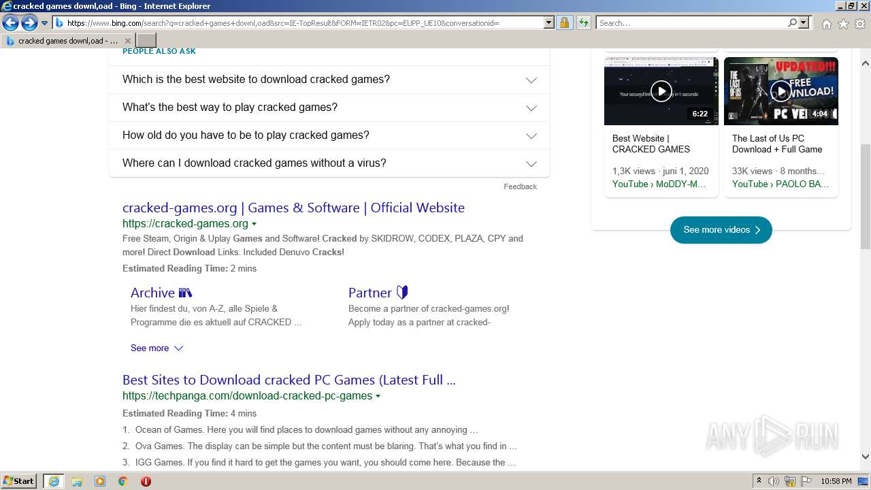Open Favorites star icon
Screen dimensions: 871x490
click(x=843, y=24)
